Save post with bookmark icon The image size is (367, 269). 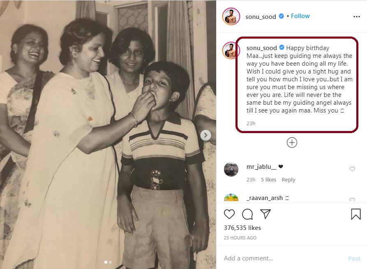(x=355, y=214)
